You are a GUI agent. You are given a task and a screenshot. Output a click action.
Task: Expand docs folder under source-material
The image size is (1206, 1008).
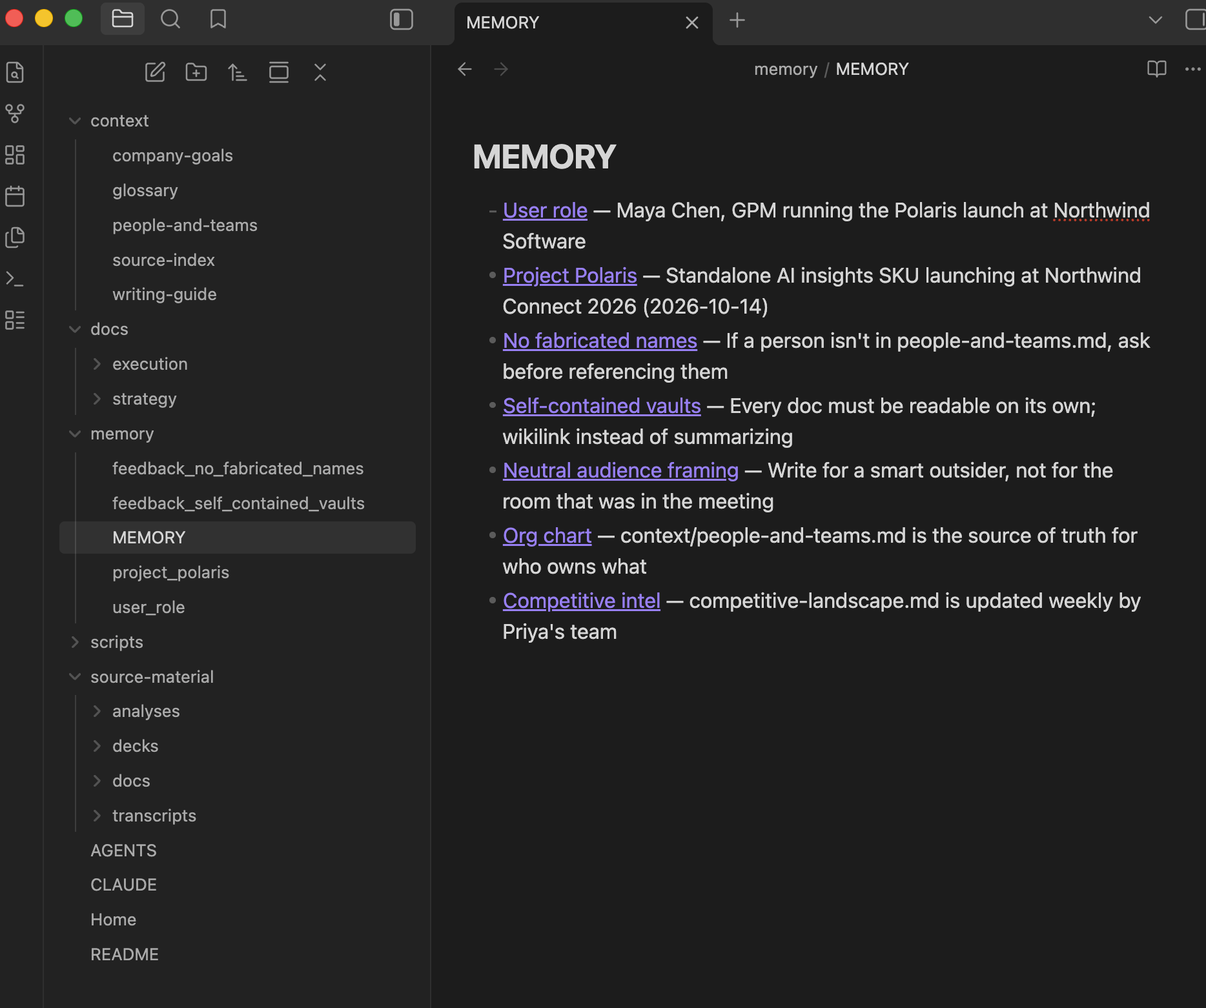(97, 781)
